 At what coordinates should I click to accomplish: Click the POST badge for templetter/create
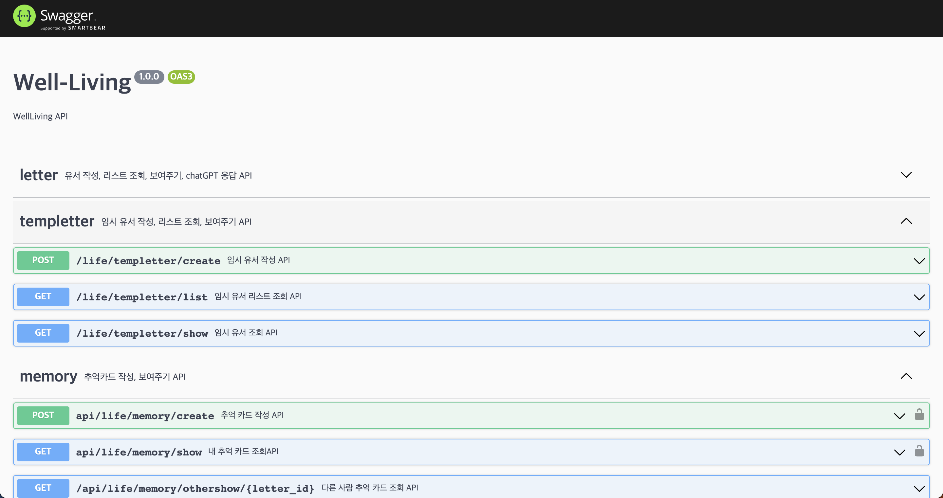click(43, 260)
